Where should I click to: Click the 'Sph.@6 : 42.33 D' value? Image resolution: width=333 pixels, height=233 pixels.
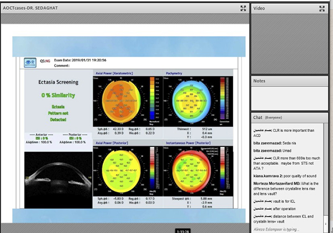click(110, 129)
